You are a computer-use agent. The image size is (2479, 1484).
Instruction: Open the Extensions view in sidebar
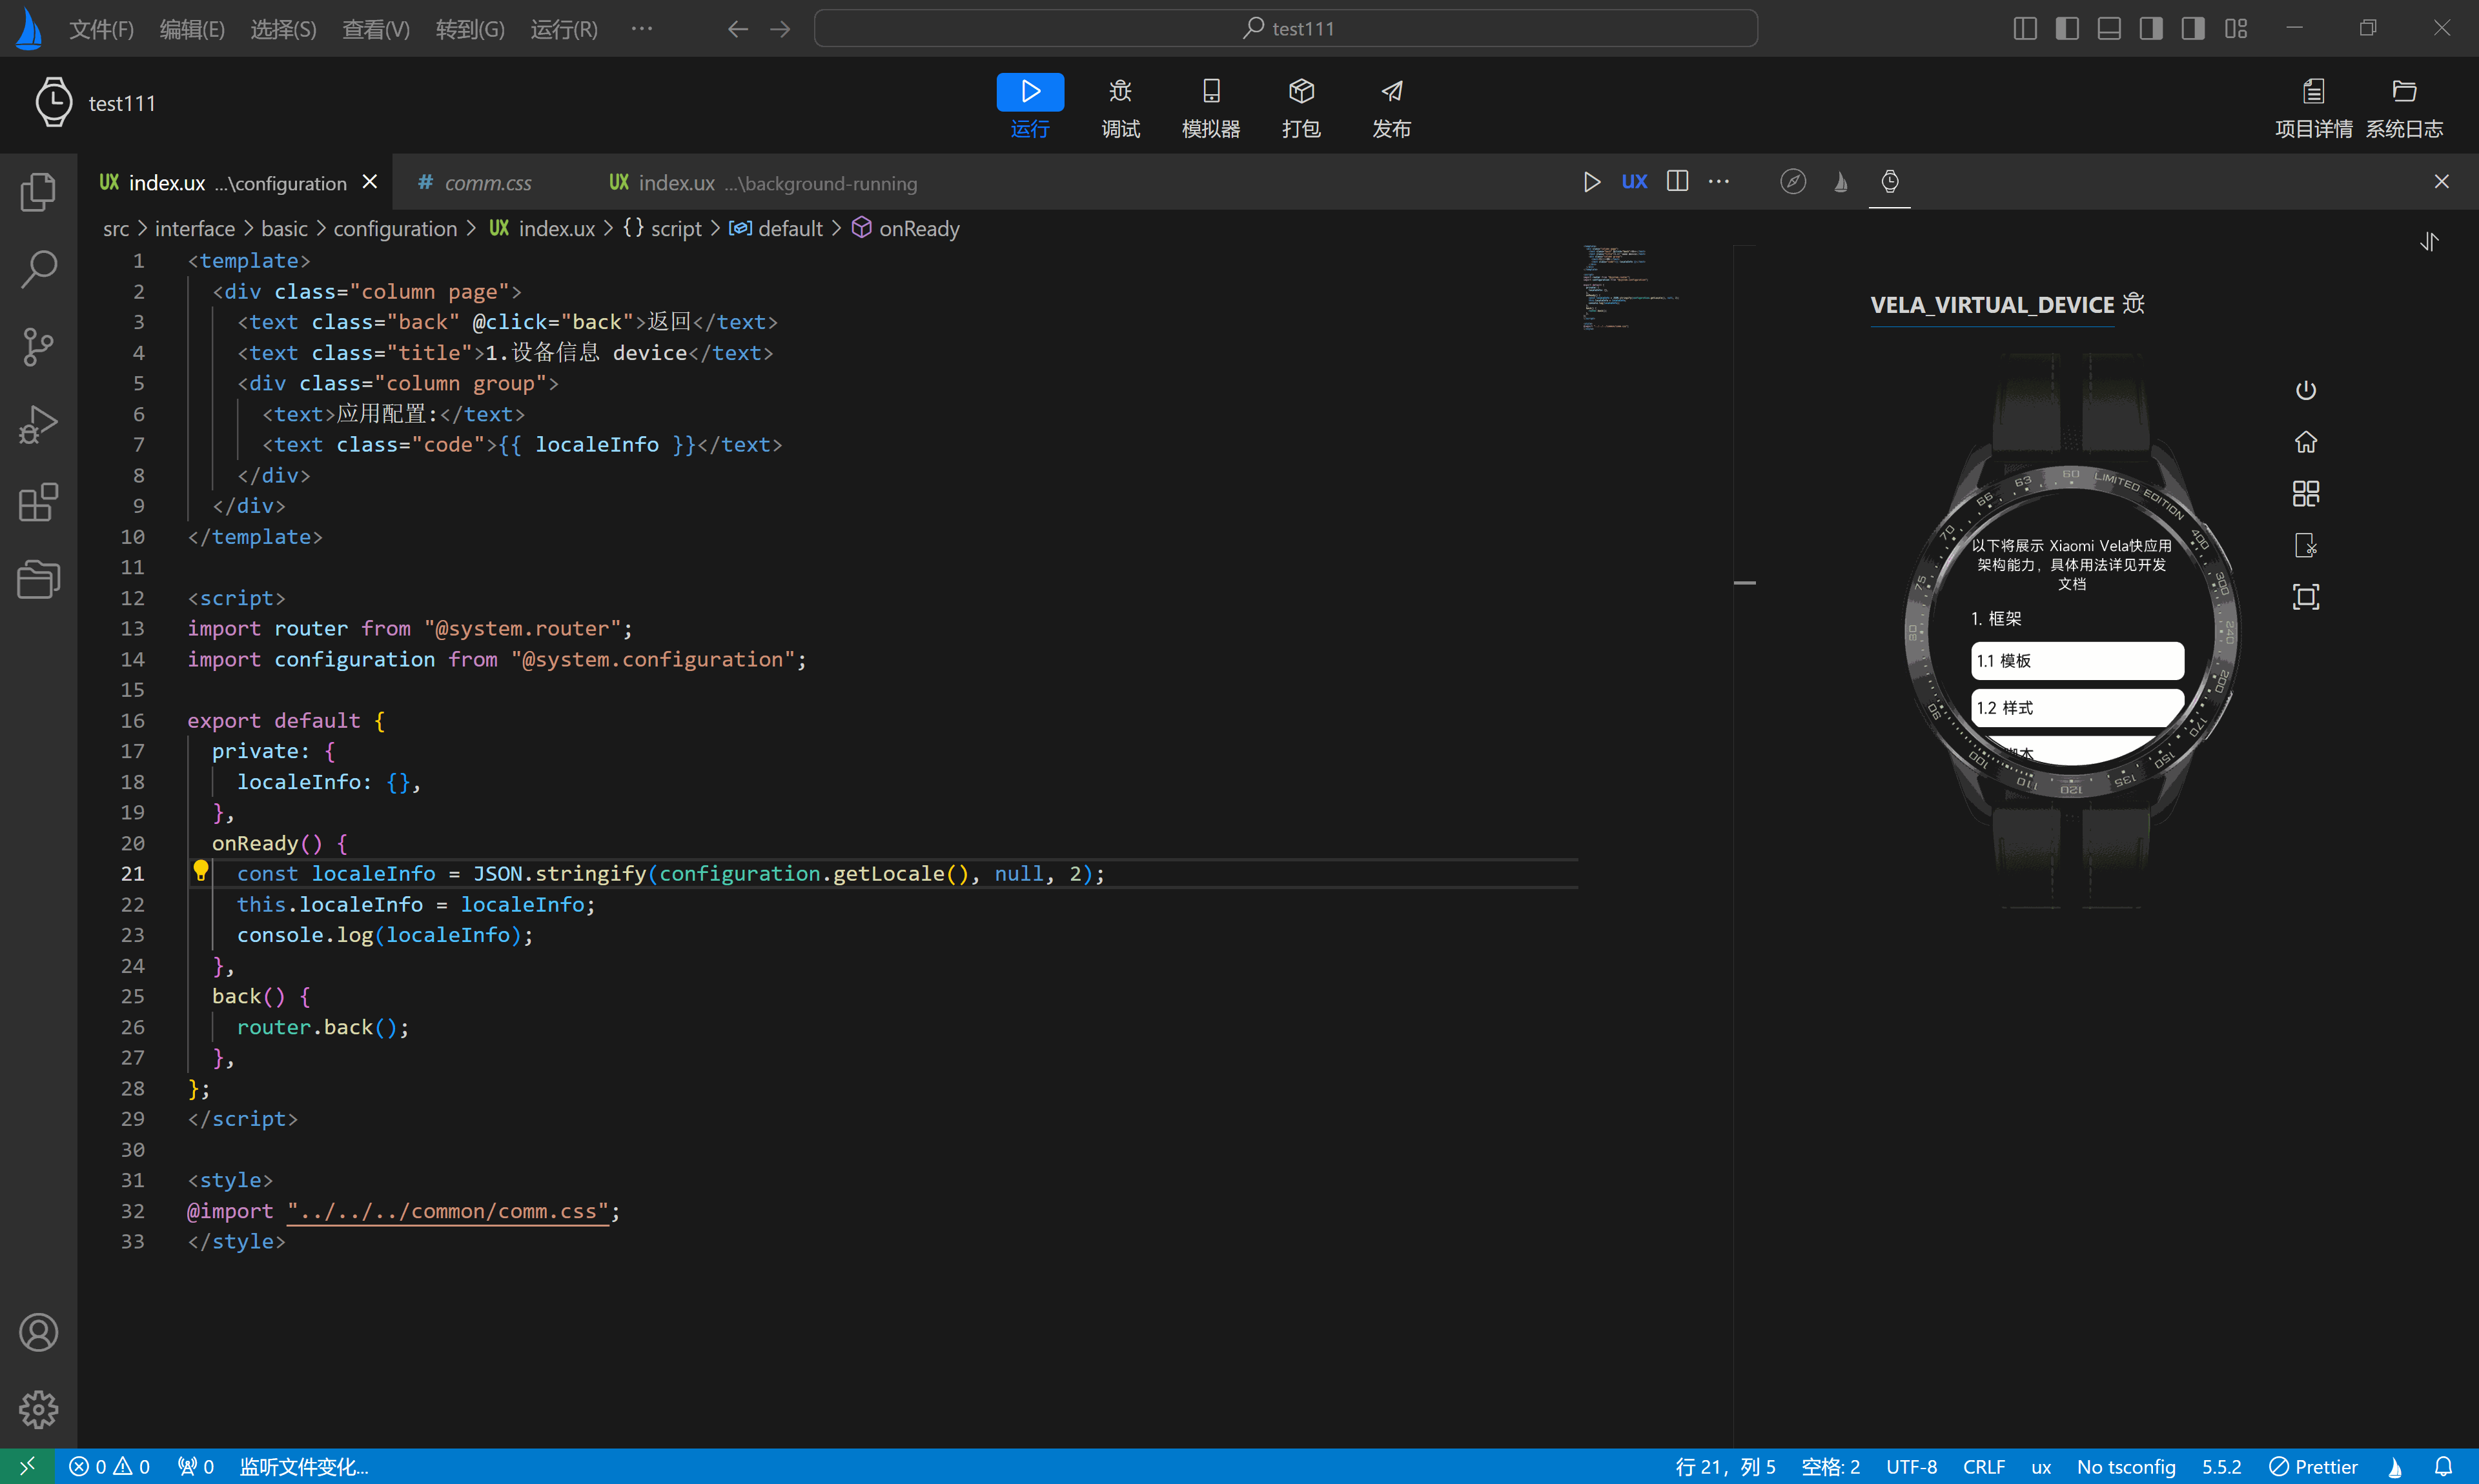38,502
